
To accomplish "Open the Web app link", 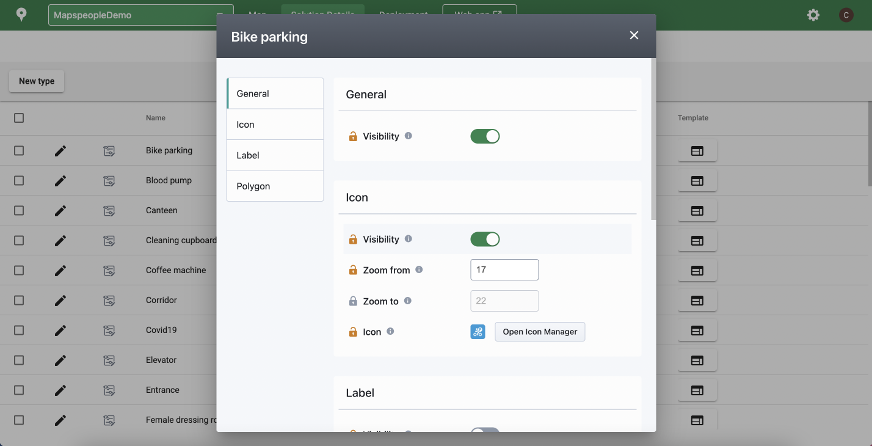I will tap(479, 11).
